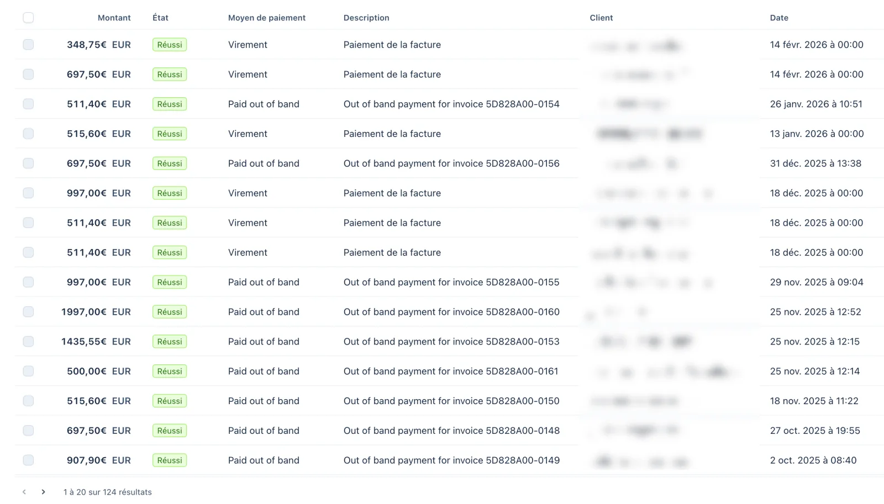Toggle the select-all checkbox in header
This screenshot has width=884, height=504.
[x=28, y=18]
